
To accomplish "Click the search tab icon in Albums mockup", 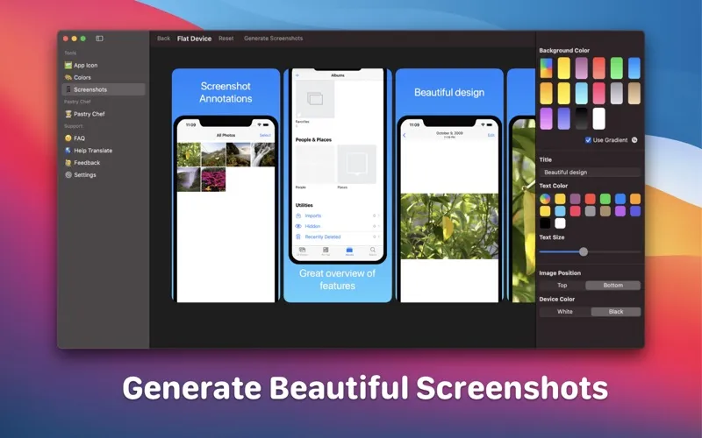I will [372, 251].
